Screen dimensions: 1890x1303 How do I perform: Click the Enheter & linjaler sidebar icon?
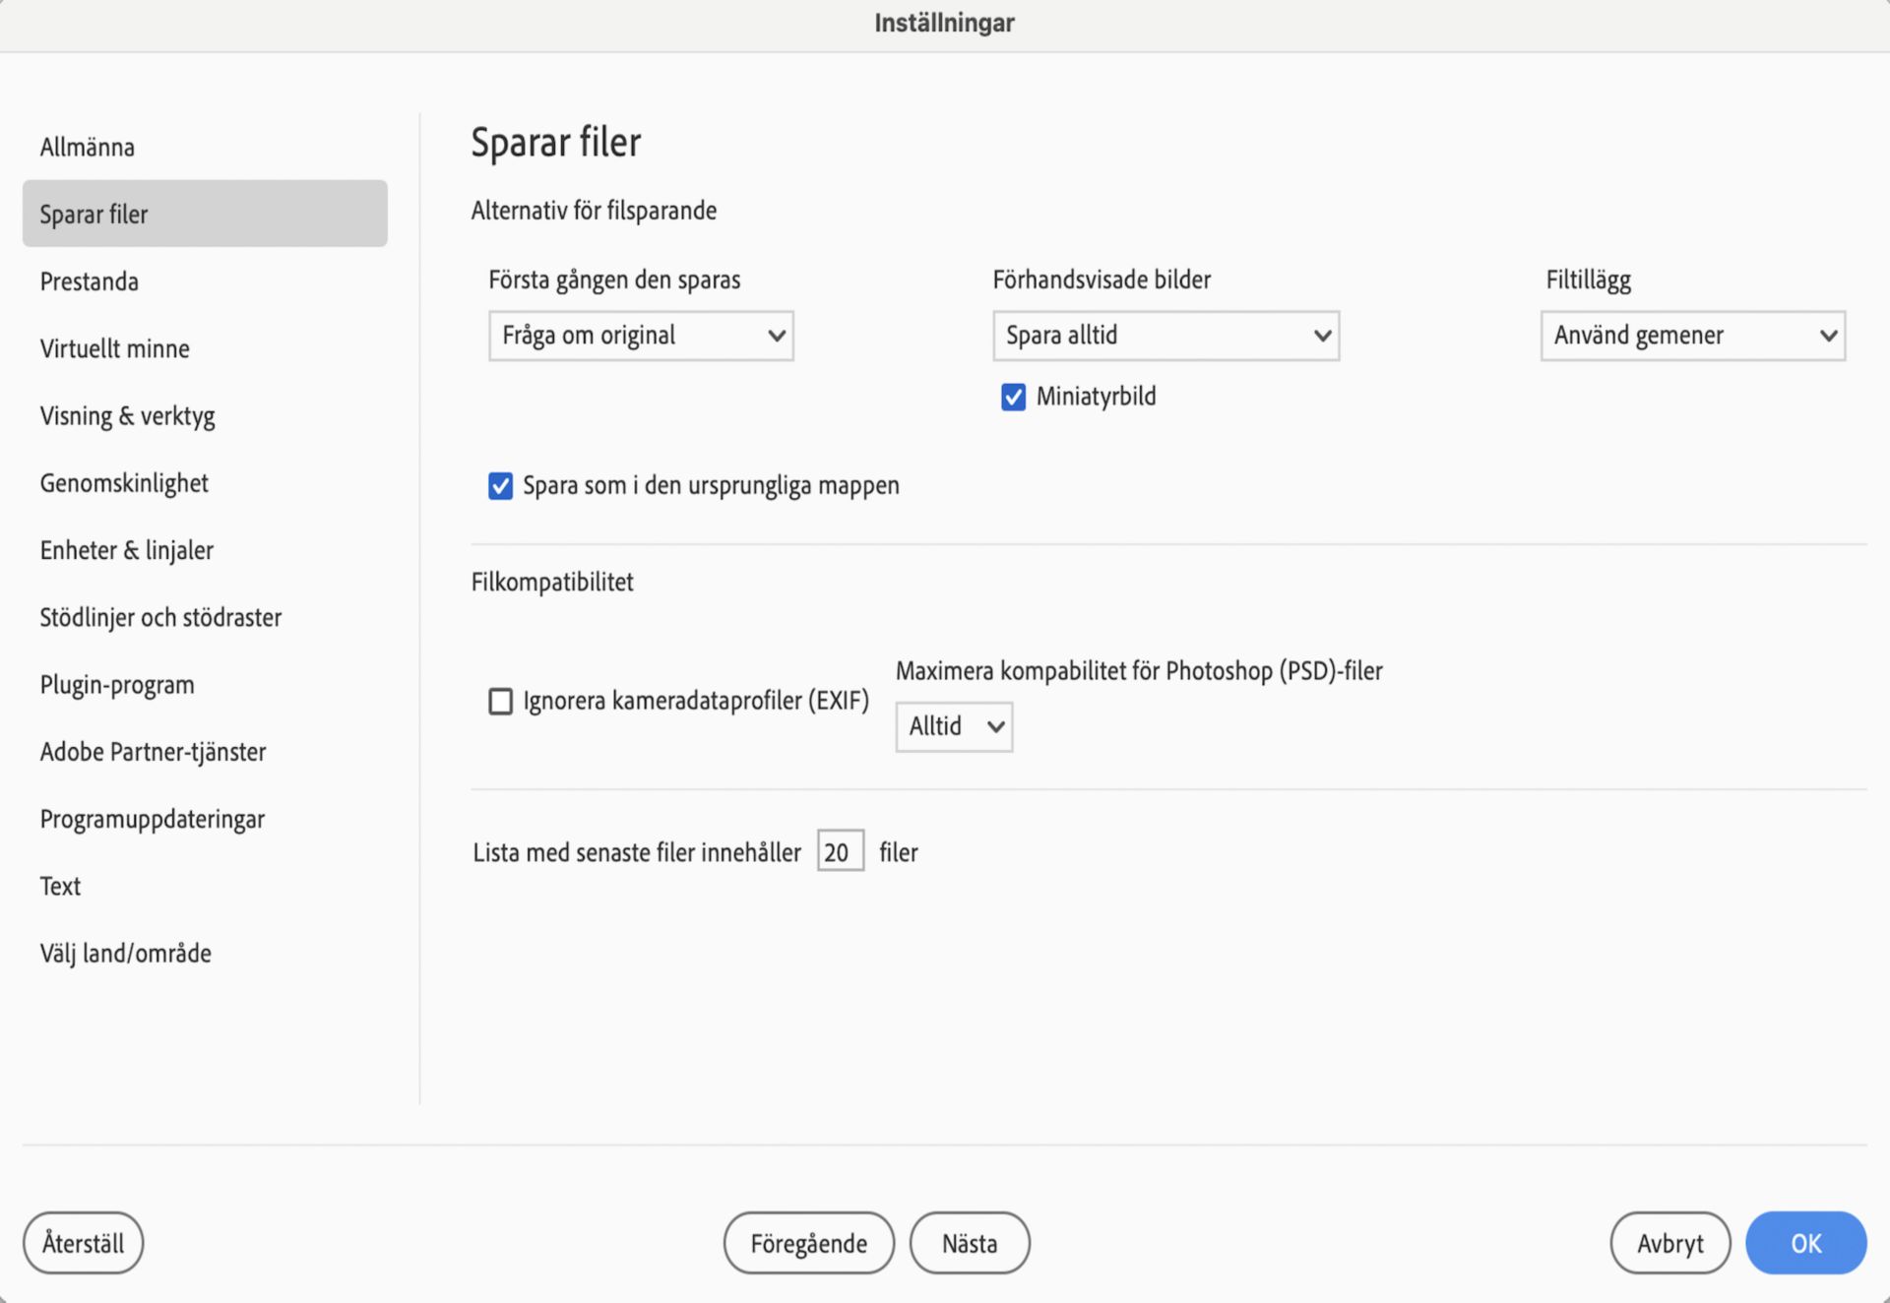point(128,549)
